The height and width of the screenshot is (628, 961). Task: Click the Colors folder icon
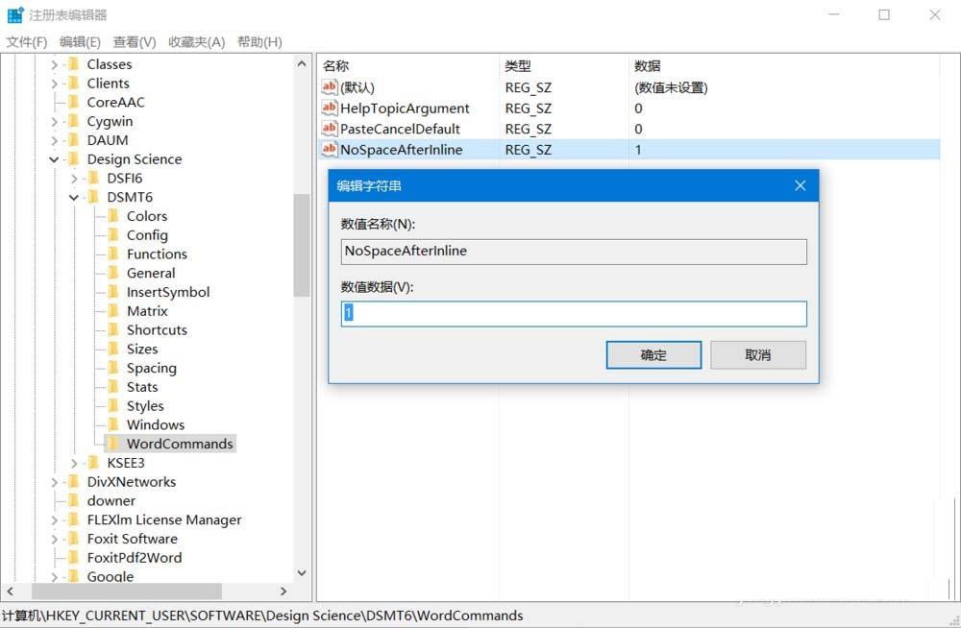(114, 216)
